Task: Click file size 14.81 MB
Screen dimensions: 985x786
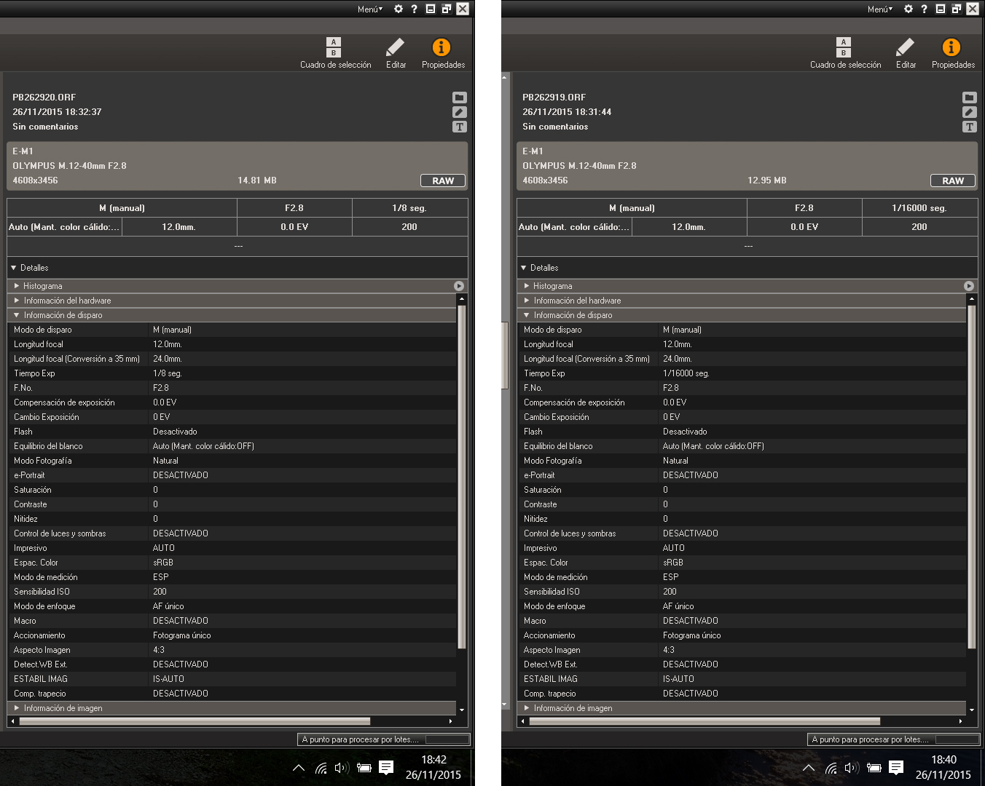Action: tap(257, 180)
